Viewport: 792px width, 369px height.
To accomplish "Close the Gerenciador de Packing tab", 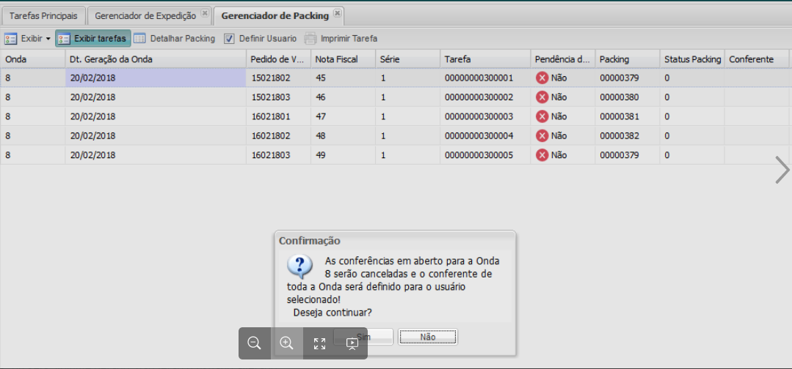I will point(338,12).
